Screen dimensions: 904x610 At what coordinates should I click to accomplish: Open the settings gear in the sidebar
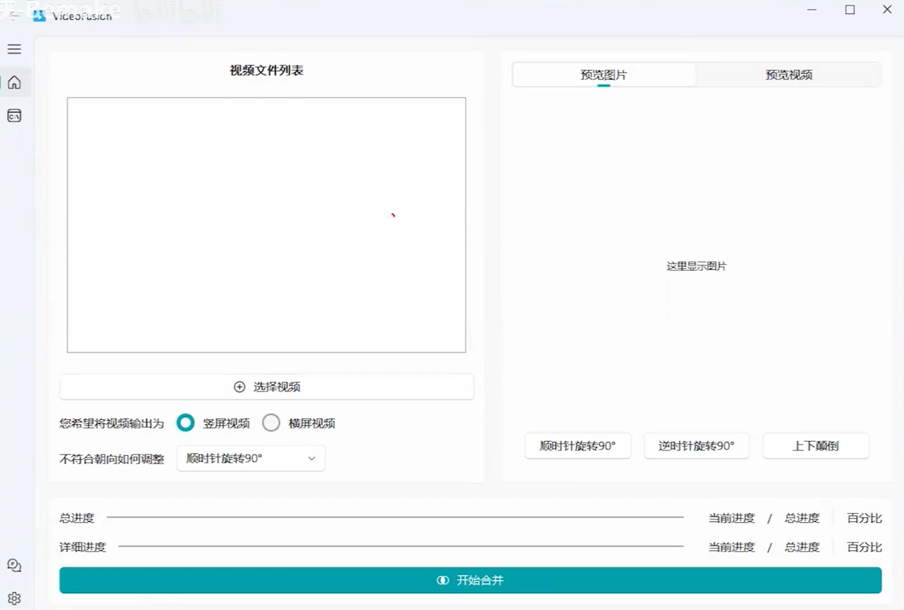14,597
